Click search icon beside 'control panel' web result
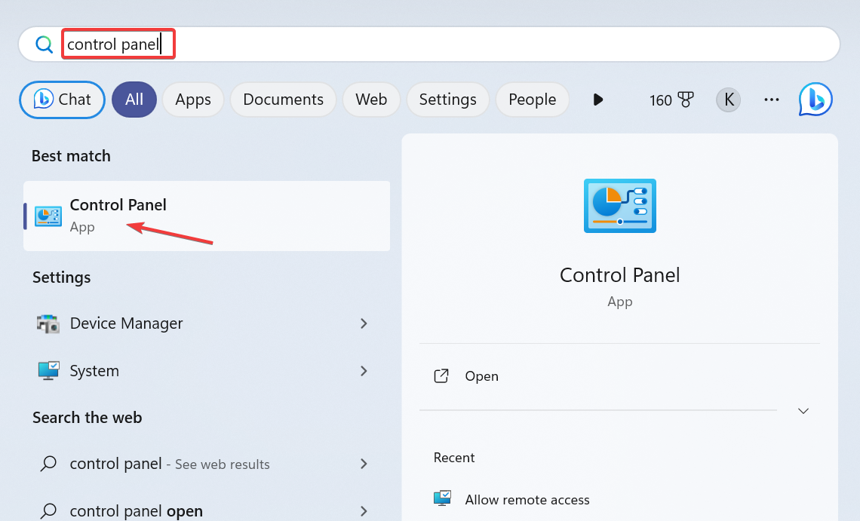860x521 pixels. pos(48,464)
